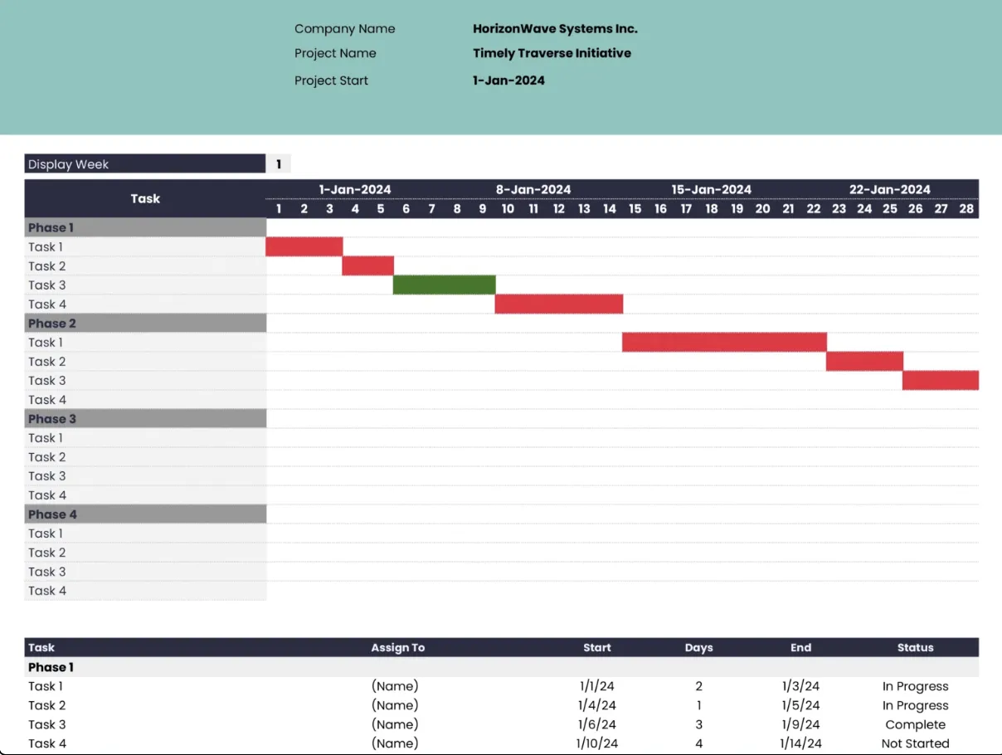This screenshot has height=755, width=1002.
Task: Select the In Progress status for Task 2
Action: 916,705
